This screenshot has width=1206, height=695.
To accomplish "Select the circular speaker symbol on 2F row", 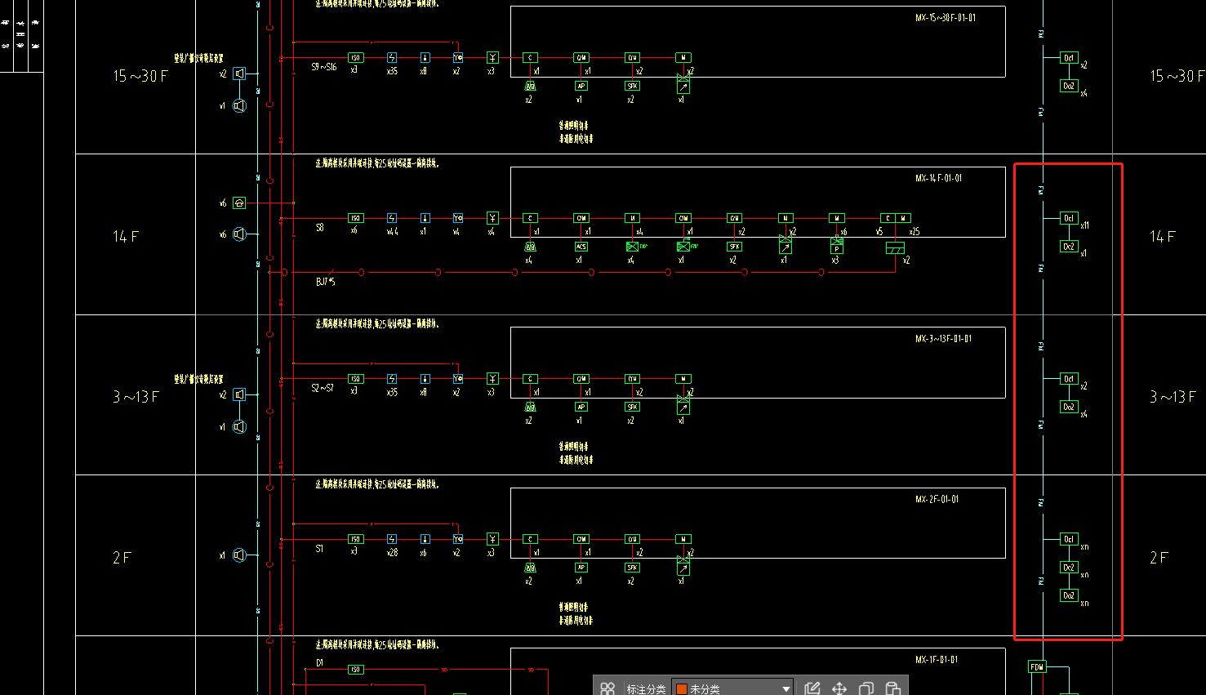I will click(239, 555).
